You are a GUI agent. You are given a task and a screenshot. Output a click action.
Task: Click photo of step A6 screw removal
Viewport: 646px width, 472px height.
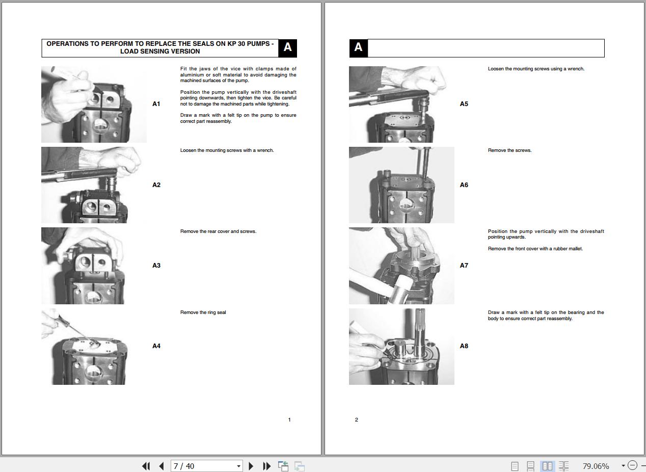[x=401, y=185]
